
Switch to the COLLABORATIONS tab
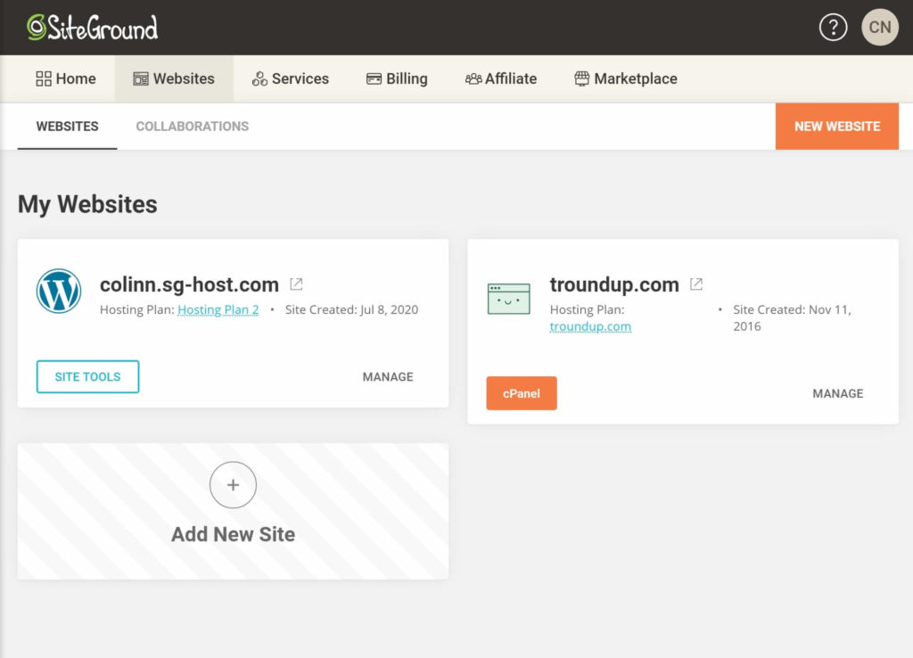193,127
